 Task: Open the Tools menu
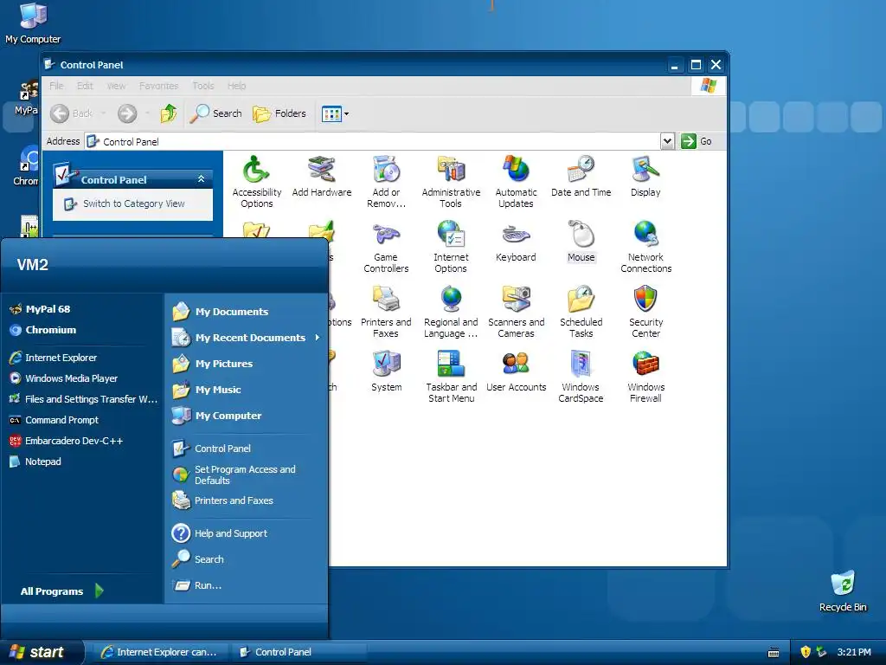(x=202, y=86)
